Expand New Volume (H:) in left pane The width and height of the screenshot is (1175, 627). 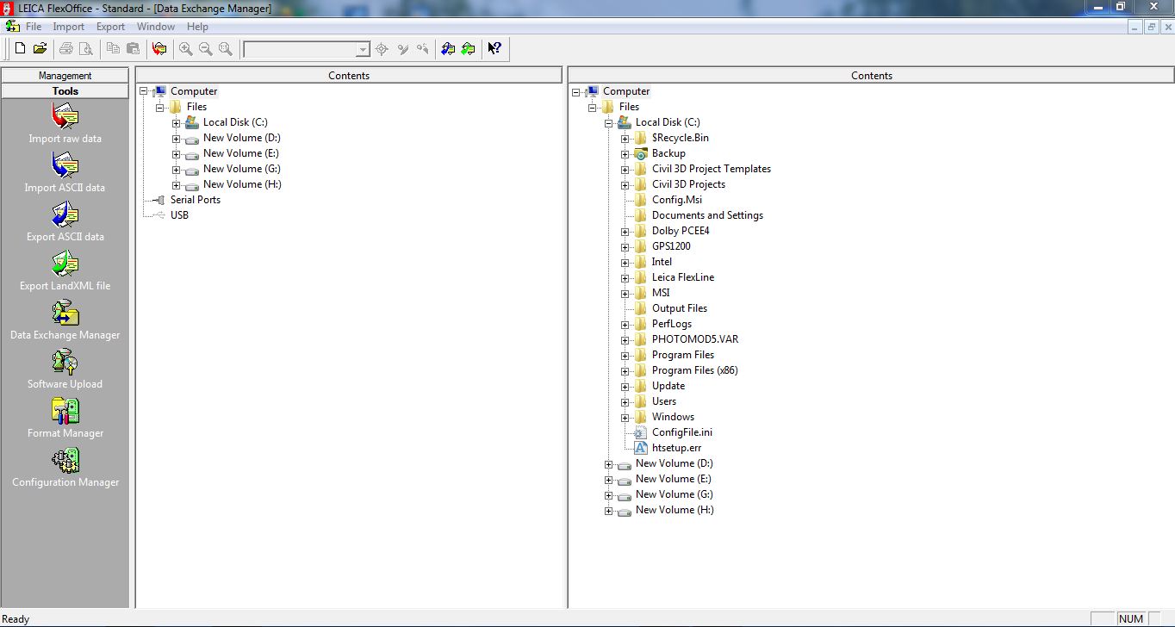(177, 185)
